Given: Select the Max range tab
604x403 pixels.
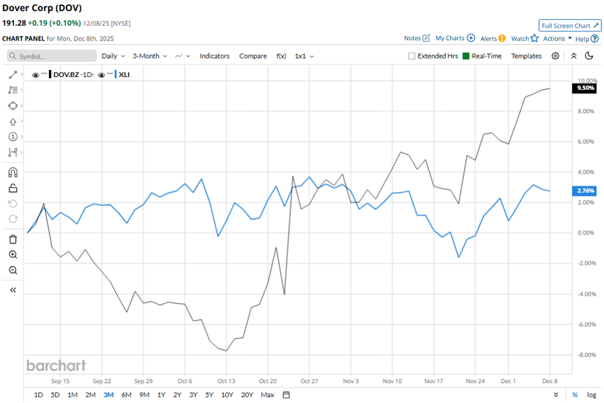Looking at the screenshot, I should 267,395.
